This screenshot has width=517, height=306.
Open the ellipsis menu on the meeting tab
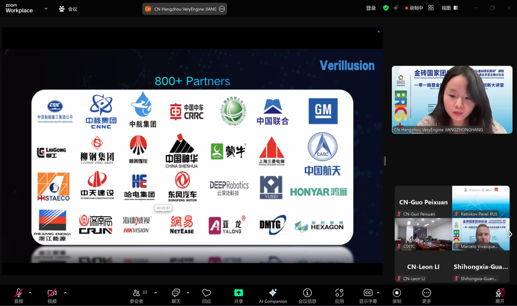point(222,9)
